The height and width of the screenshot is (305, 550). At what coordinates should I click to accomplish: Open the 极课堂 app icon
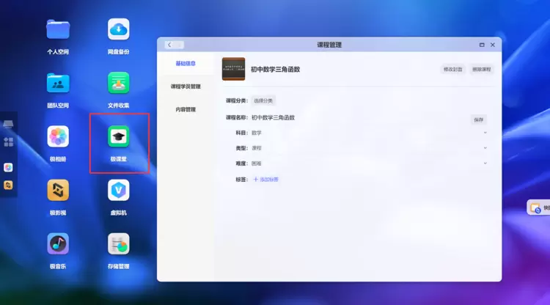(119, 136)
